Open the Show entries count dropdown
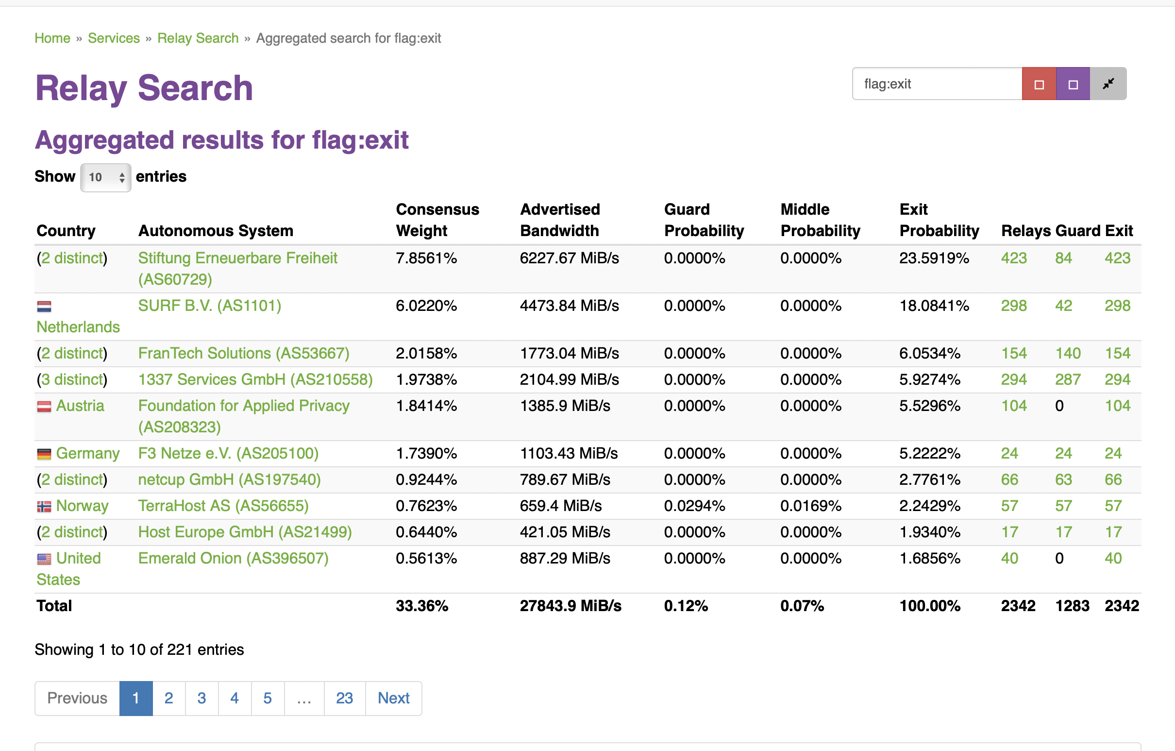This screenshot has height=751, width=1175. coord(105,177)
